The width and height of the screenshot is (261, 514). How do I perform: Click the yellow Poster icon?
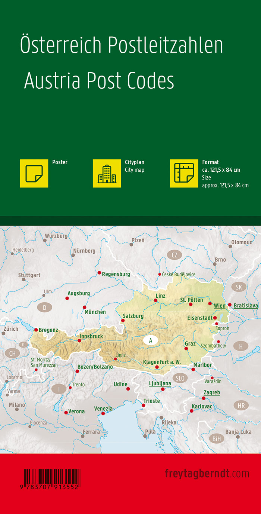pyautogui.click(x=34, y=173)
